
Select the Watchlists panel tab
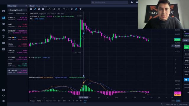[x=12, y=6]
